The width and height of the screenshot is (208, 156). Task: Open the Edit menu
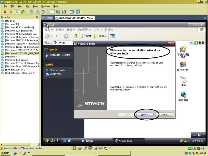click(x=12, y=6)
